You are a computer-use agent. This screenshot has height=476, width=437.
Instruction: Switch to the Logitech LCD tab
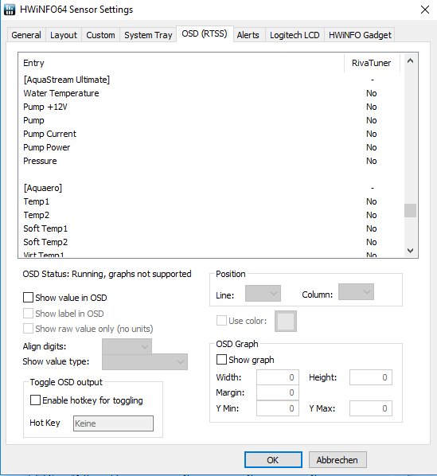pyautogui.click(x=295, y=35)
